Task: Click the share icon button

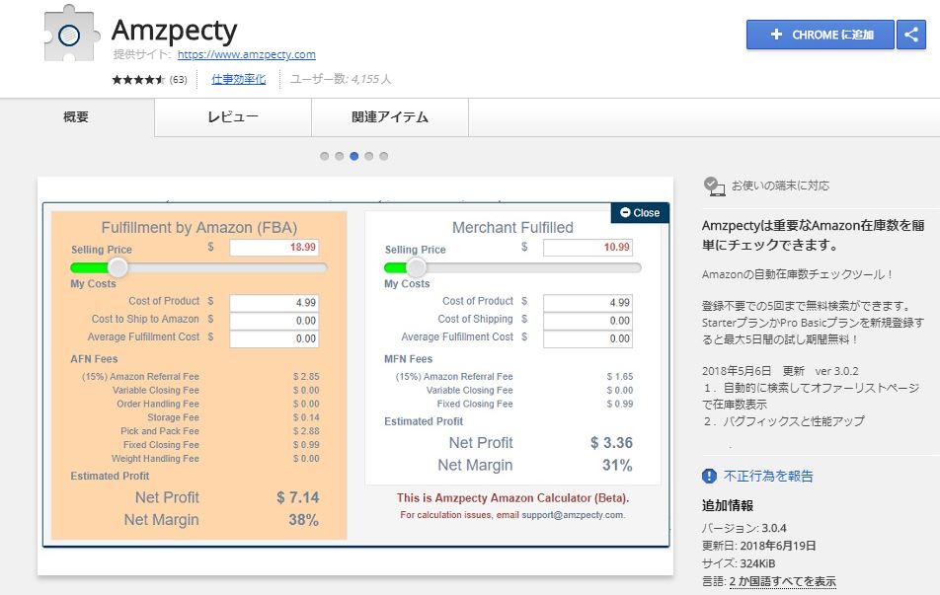Action: click(909, 35)
